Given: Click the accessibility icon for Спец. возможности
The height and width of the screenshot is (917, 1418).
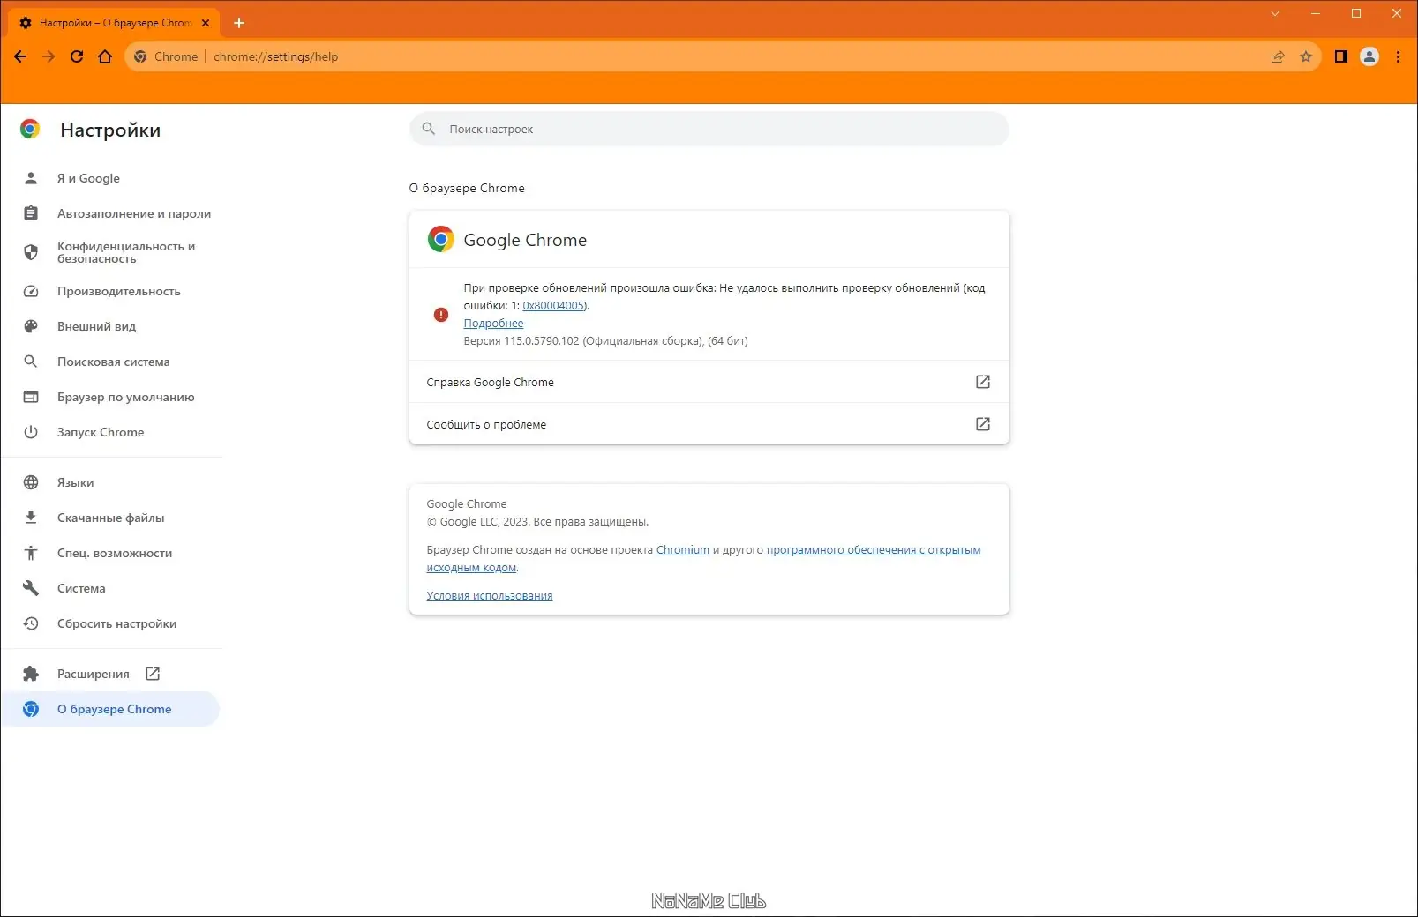Looking at the screenshot, I should (x=31, y=553).
